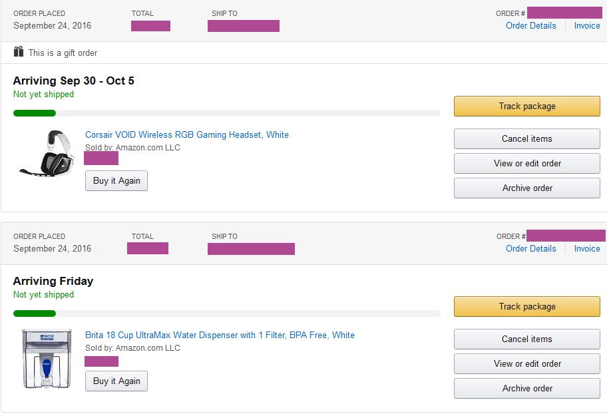607x420 pixels.
Task: Open Order Details for the Brita order
Action: pos(530,249)
